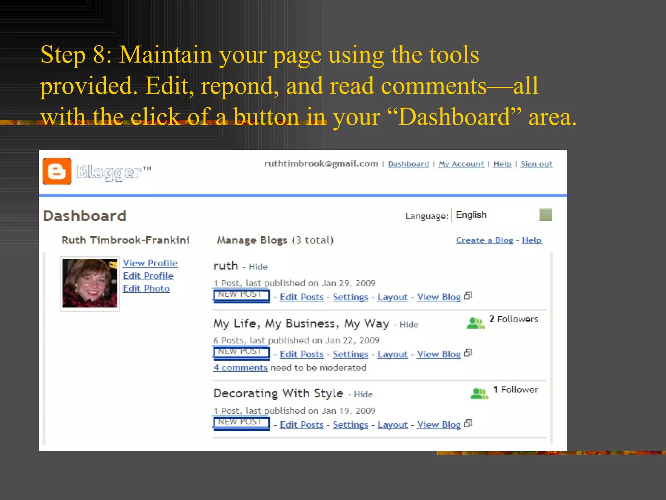
Task: Click the 1 Follower text
Action: [x=516, y=390]
